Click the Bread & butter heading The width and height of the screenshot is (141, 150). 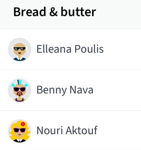[x=55, y=12]
